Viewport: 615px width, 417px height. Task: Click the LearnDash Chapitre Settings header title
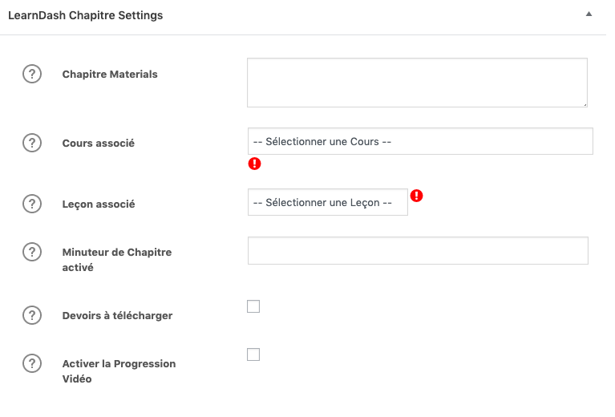pyautogui.click(x=86, y=15)
